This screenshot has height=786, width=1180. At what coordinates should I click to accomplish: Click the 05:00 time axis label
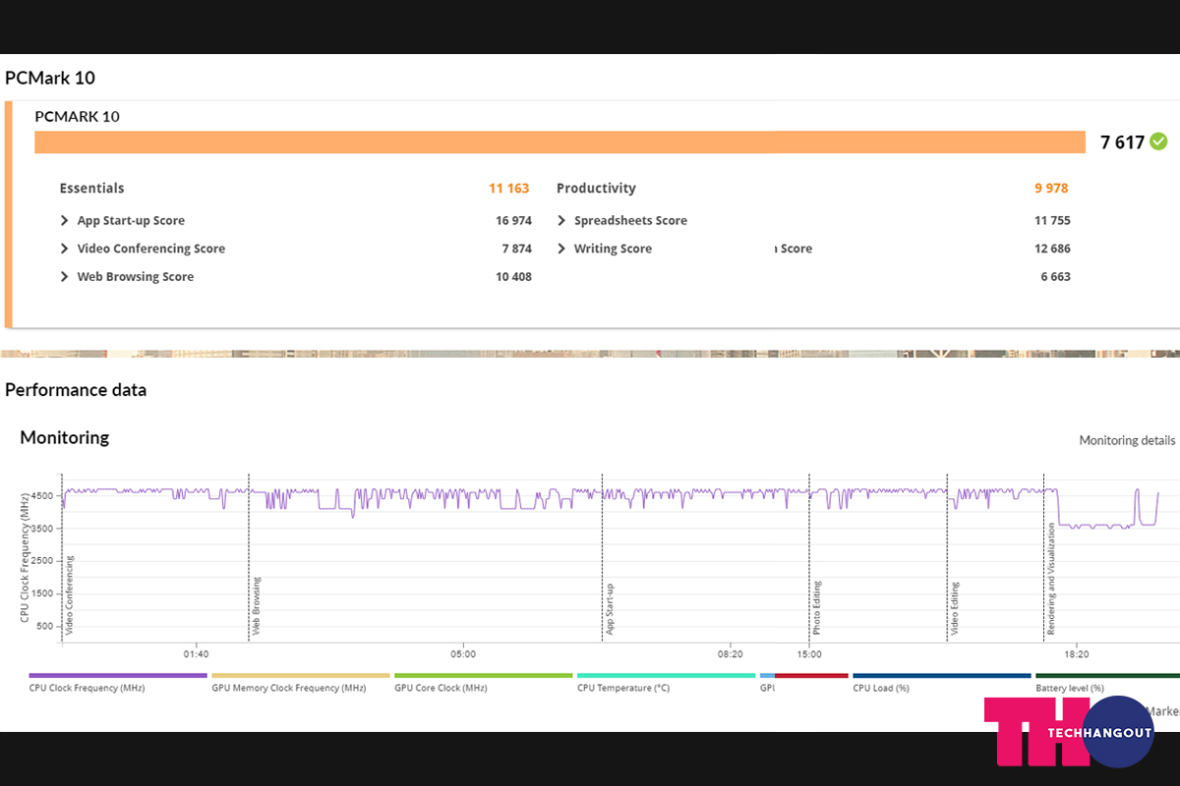(x=463, y=654)
